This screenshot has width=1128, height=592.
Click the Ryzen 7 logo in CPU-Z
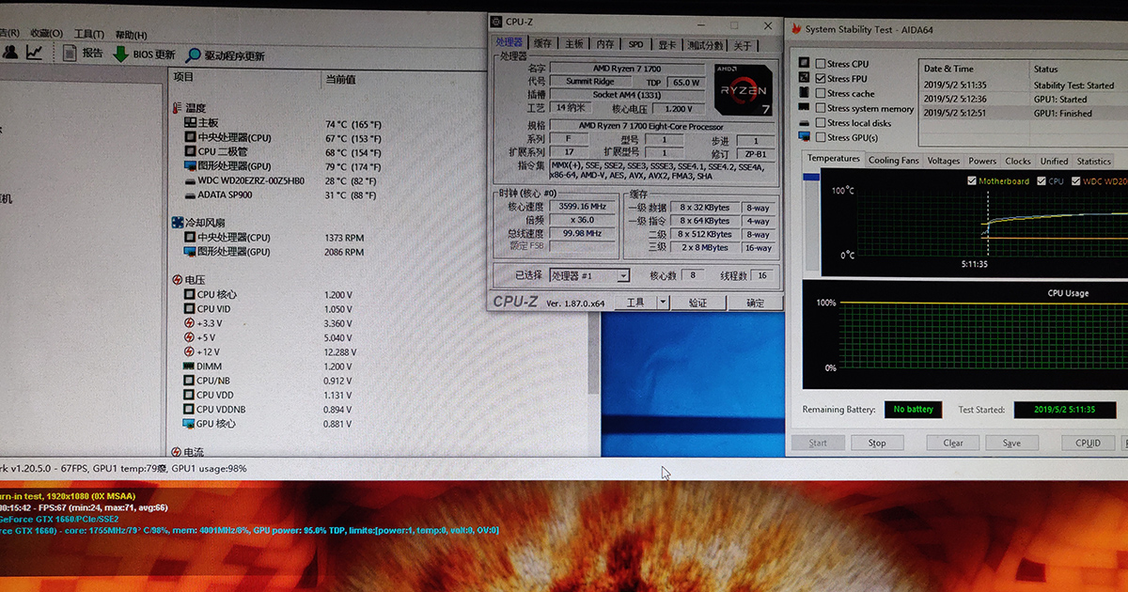(x=744, y=89)
